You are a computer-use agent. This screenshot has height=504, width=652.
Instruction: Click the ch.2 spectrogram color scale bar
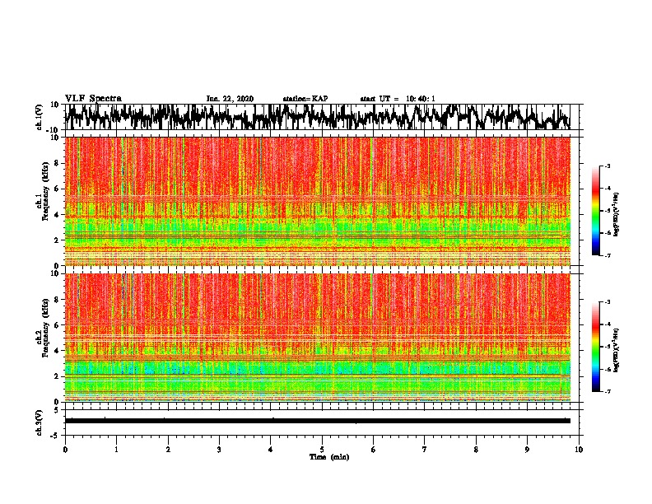coord(596,347)
